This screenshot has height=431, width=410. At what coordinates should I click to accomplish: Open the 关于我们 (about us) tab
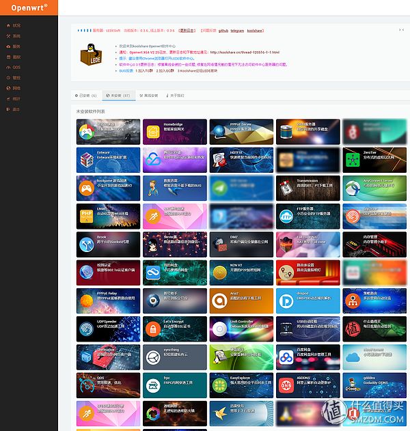click(178, 96)
